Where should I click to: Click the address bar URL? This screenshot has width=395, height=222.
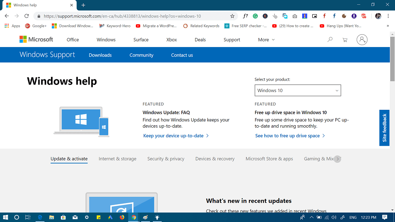point(122,16)
